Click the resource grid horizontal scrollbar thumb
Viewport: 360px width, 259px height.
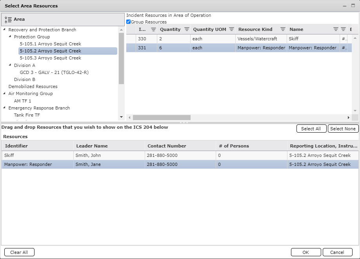[x=162, y=117]
